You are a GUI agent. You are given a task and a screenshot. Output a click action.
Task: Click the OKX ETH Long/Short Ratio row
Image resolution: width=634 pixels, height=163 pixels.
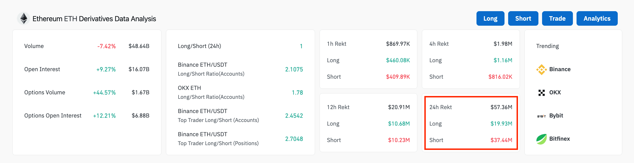[x=240, y=92]
